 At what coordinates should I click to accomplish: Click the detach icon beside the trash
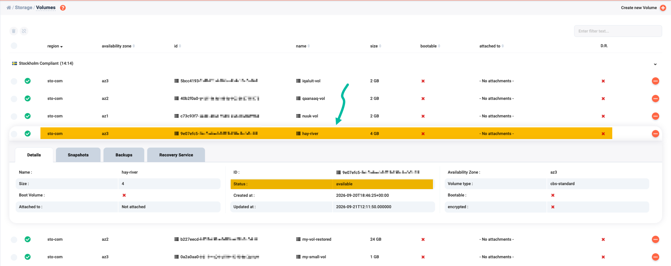point(24,31)
